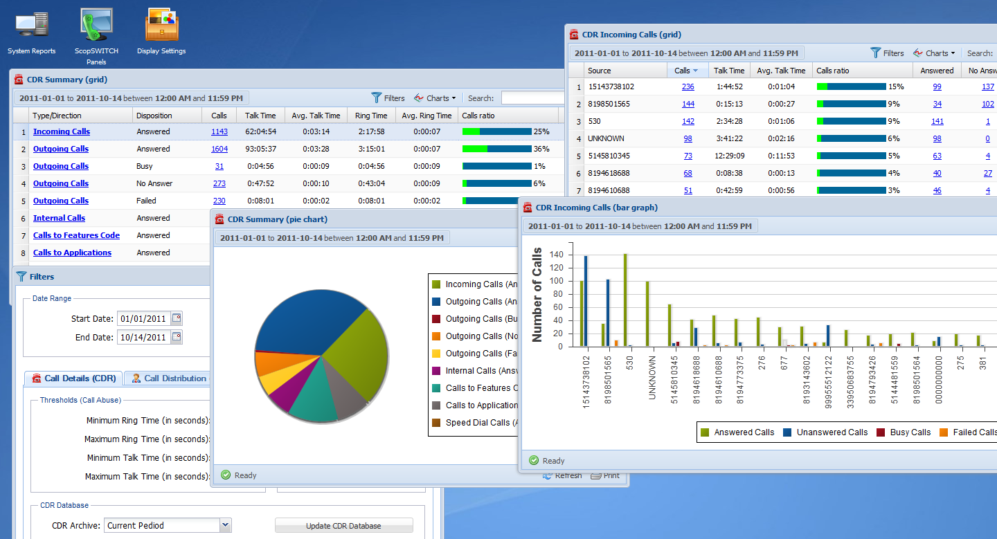This screenshot has width=997, height=539.
Task: Toggle sort arrow on Incoming grid Calls column
Action: click(x=695, y=71)
